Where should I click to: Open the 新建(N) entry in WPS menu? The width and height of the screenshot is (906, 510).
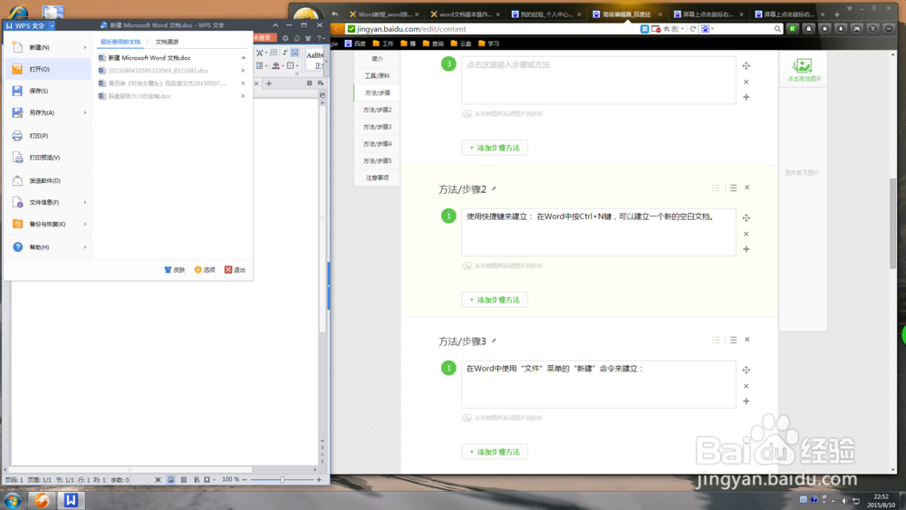47,47
